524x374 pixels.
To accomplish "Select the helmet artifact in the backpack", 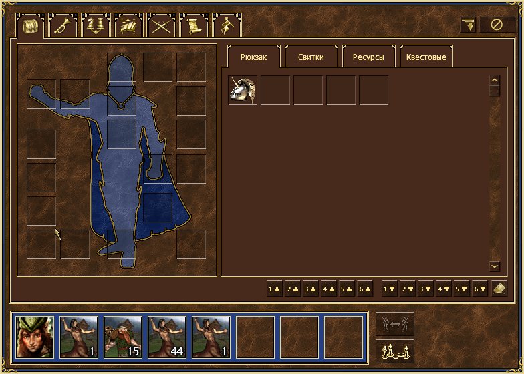I will pyautogui.click(x=243, y=90).
